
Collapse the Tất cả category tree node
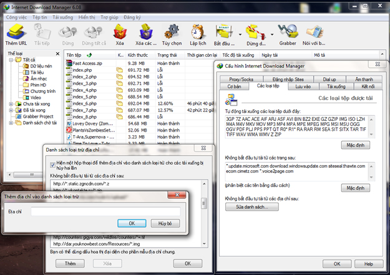[11, 60]
